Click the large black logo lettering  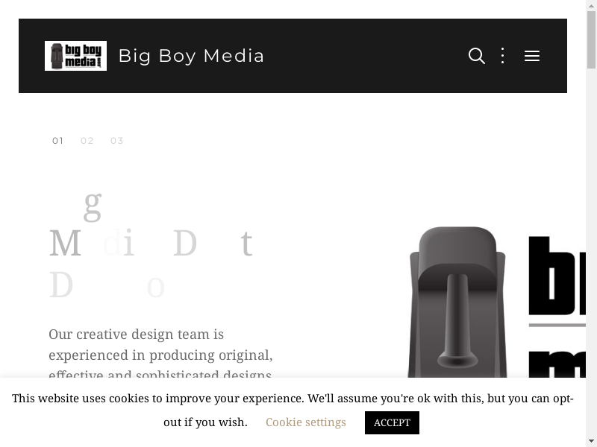click(x=560, y=283)
